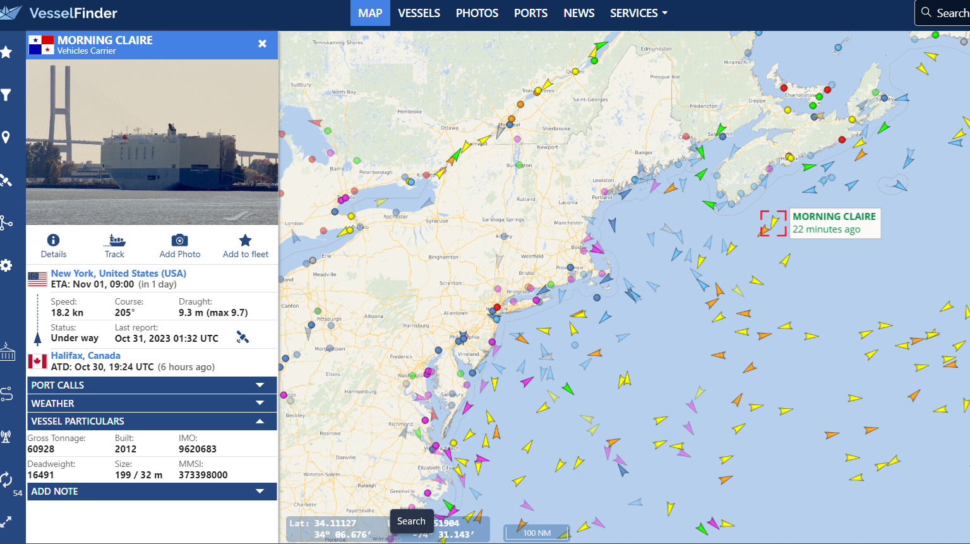Open the route nodes tool
The height and width of the screenshot is (544, 970).
click(x=6, y=223)
